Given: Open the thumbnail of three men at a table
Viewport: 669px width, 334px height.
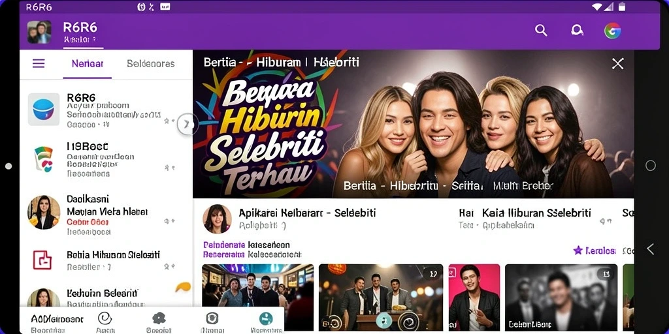Looking at the screenshot, I should coord(381,297).
